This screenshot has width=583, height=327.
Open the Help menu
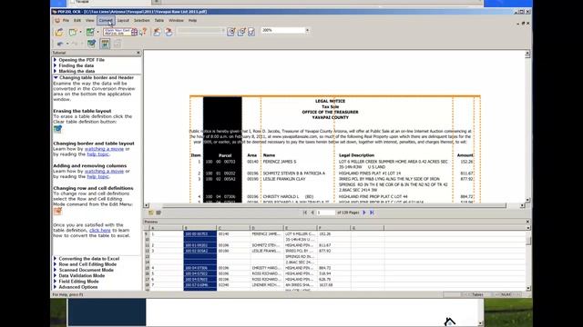point(192,20)
